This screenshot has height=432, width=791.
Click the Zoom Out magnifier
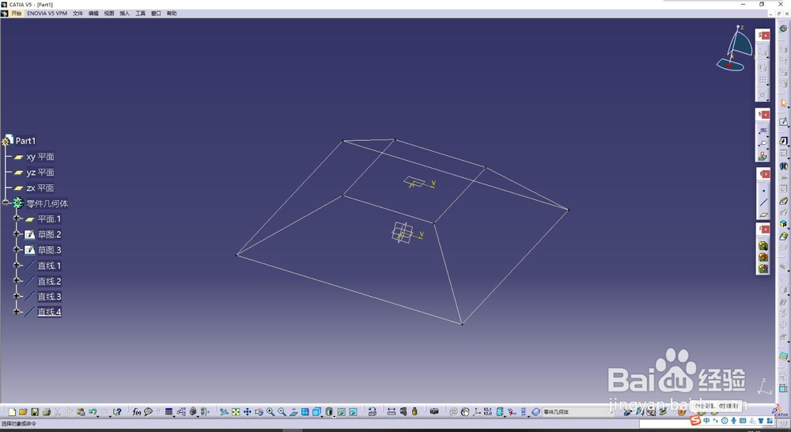(282, 411)
